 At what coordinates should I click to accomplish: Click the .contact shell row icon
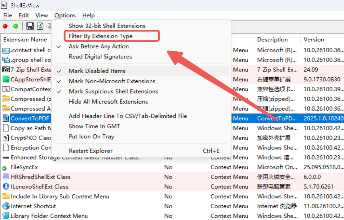pos(6,51)
